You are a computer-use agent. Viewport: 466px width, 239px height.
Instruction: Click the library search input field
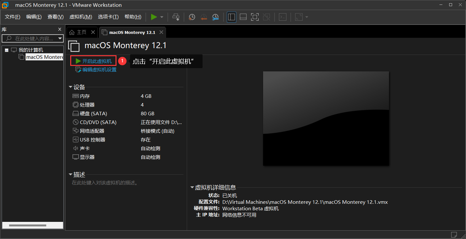30,38
